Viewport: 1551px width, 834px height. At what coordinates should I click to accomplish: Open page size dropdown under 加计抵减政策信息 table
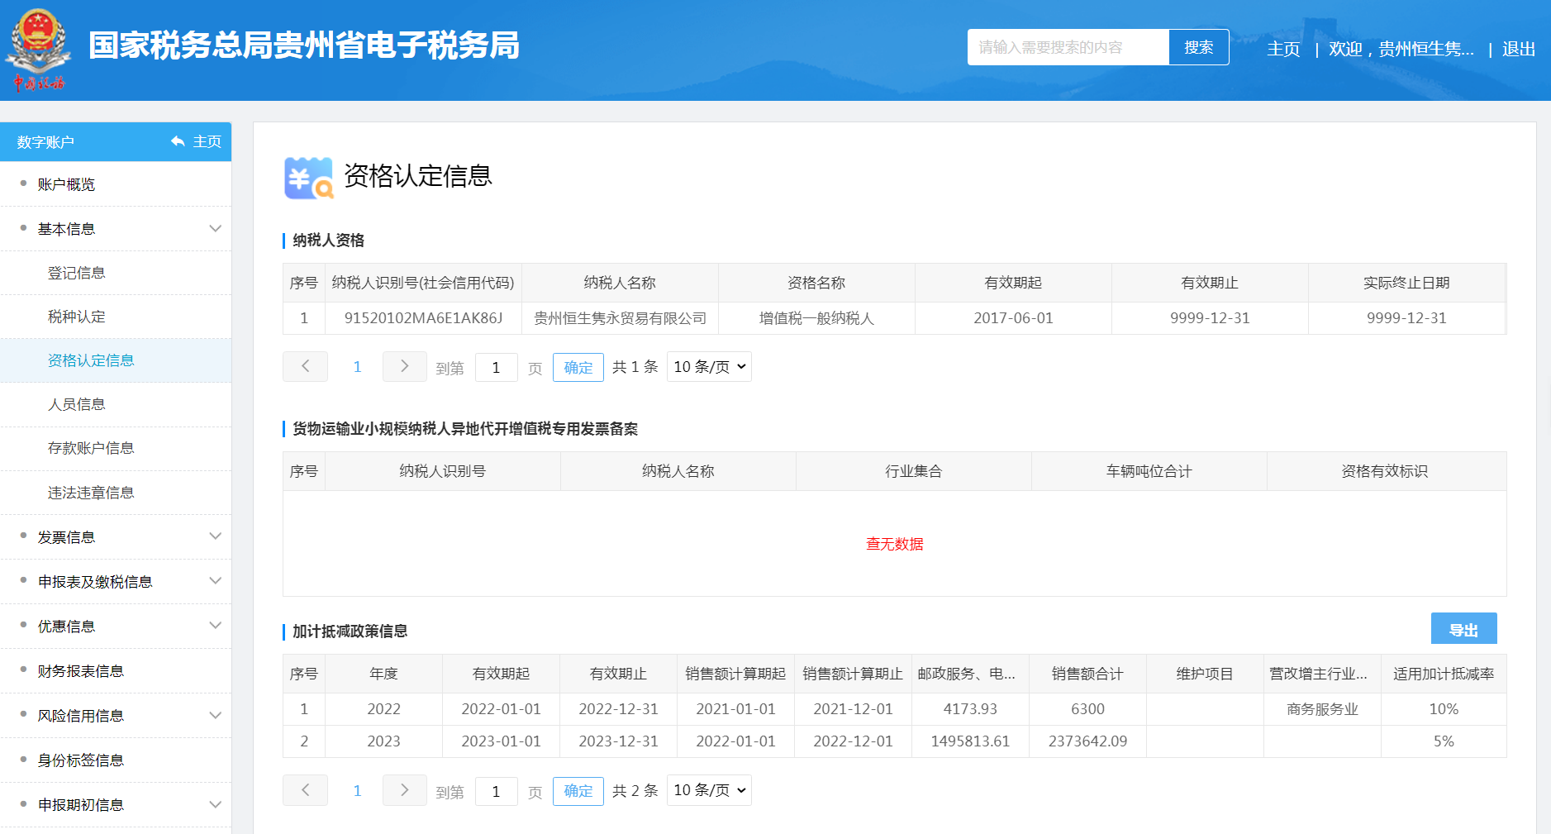tap(709, 791)
